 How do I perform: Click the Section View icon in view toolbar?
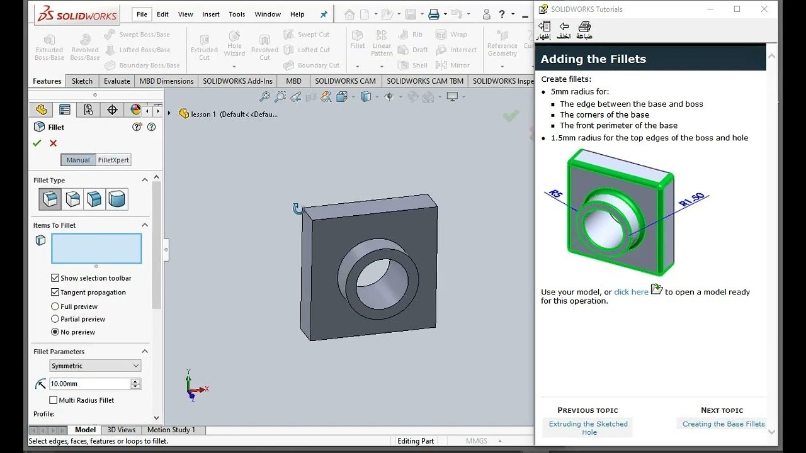click(x=310, y=97)
